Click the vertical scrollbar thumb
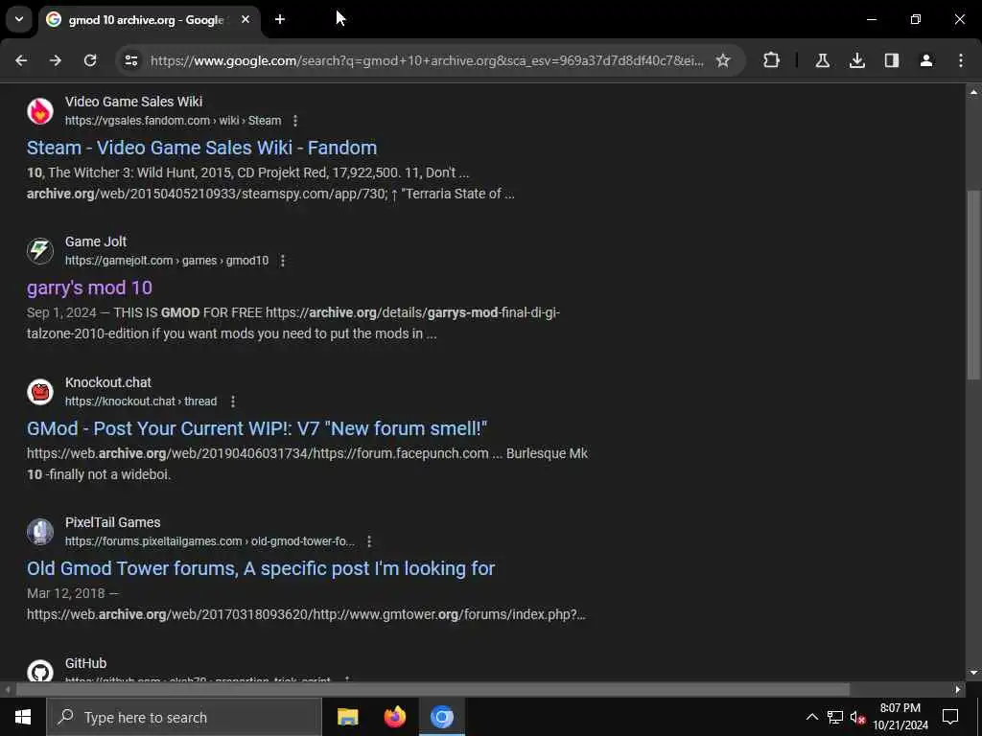Screen dimensions: 982x736 tap(973, 285)
